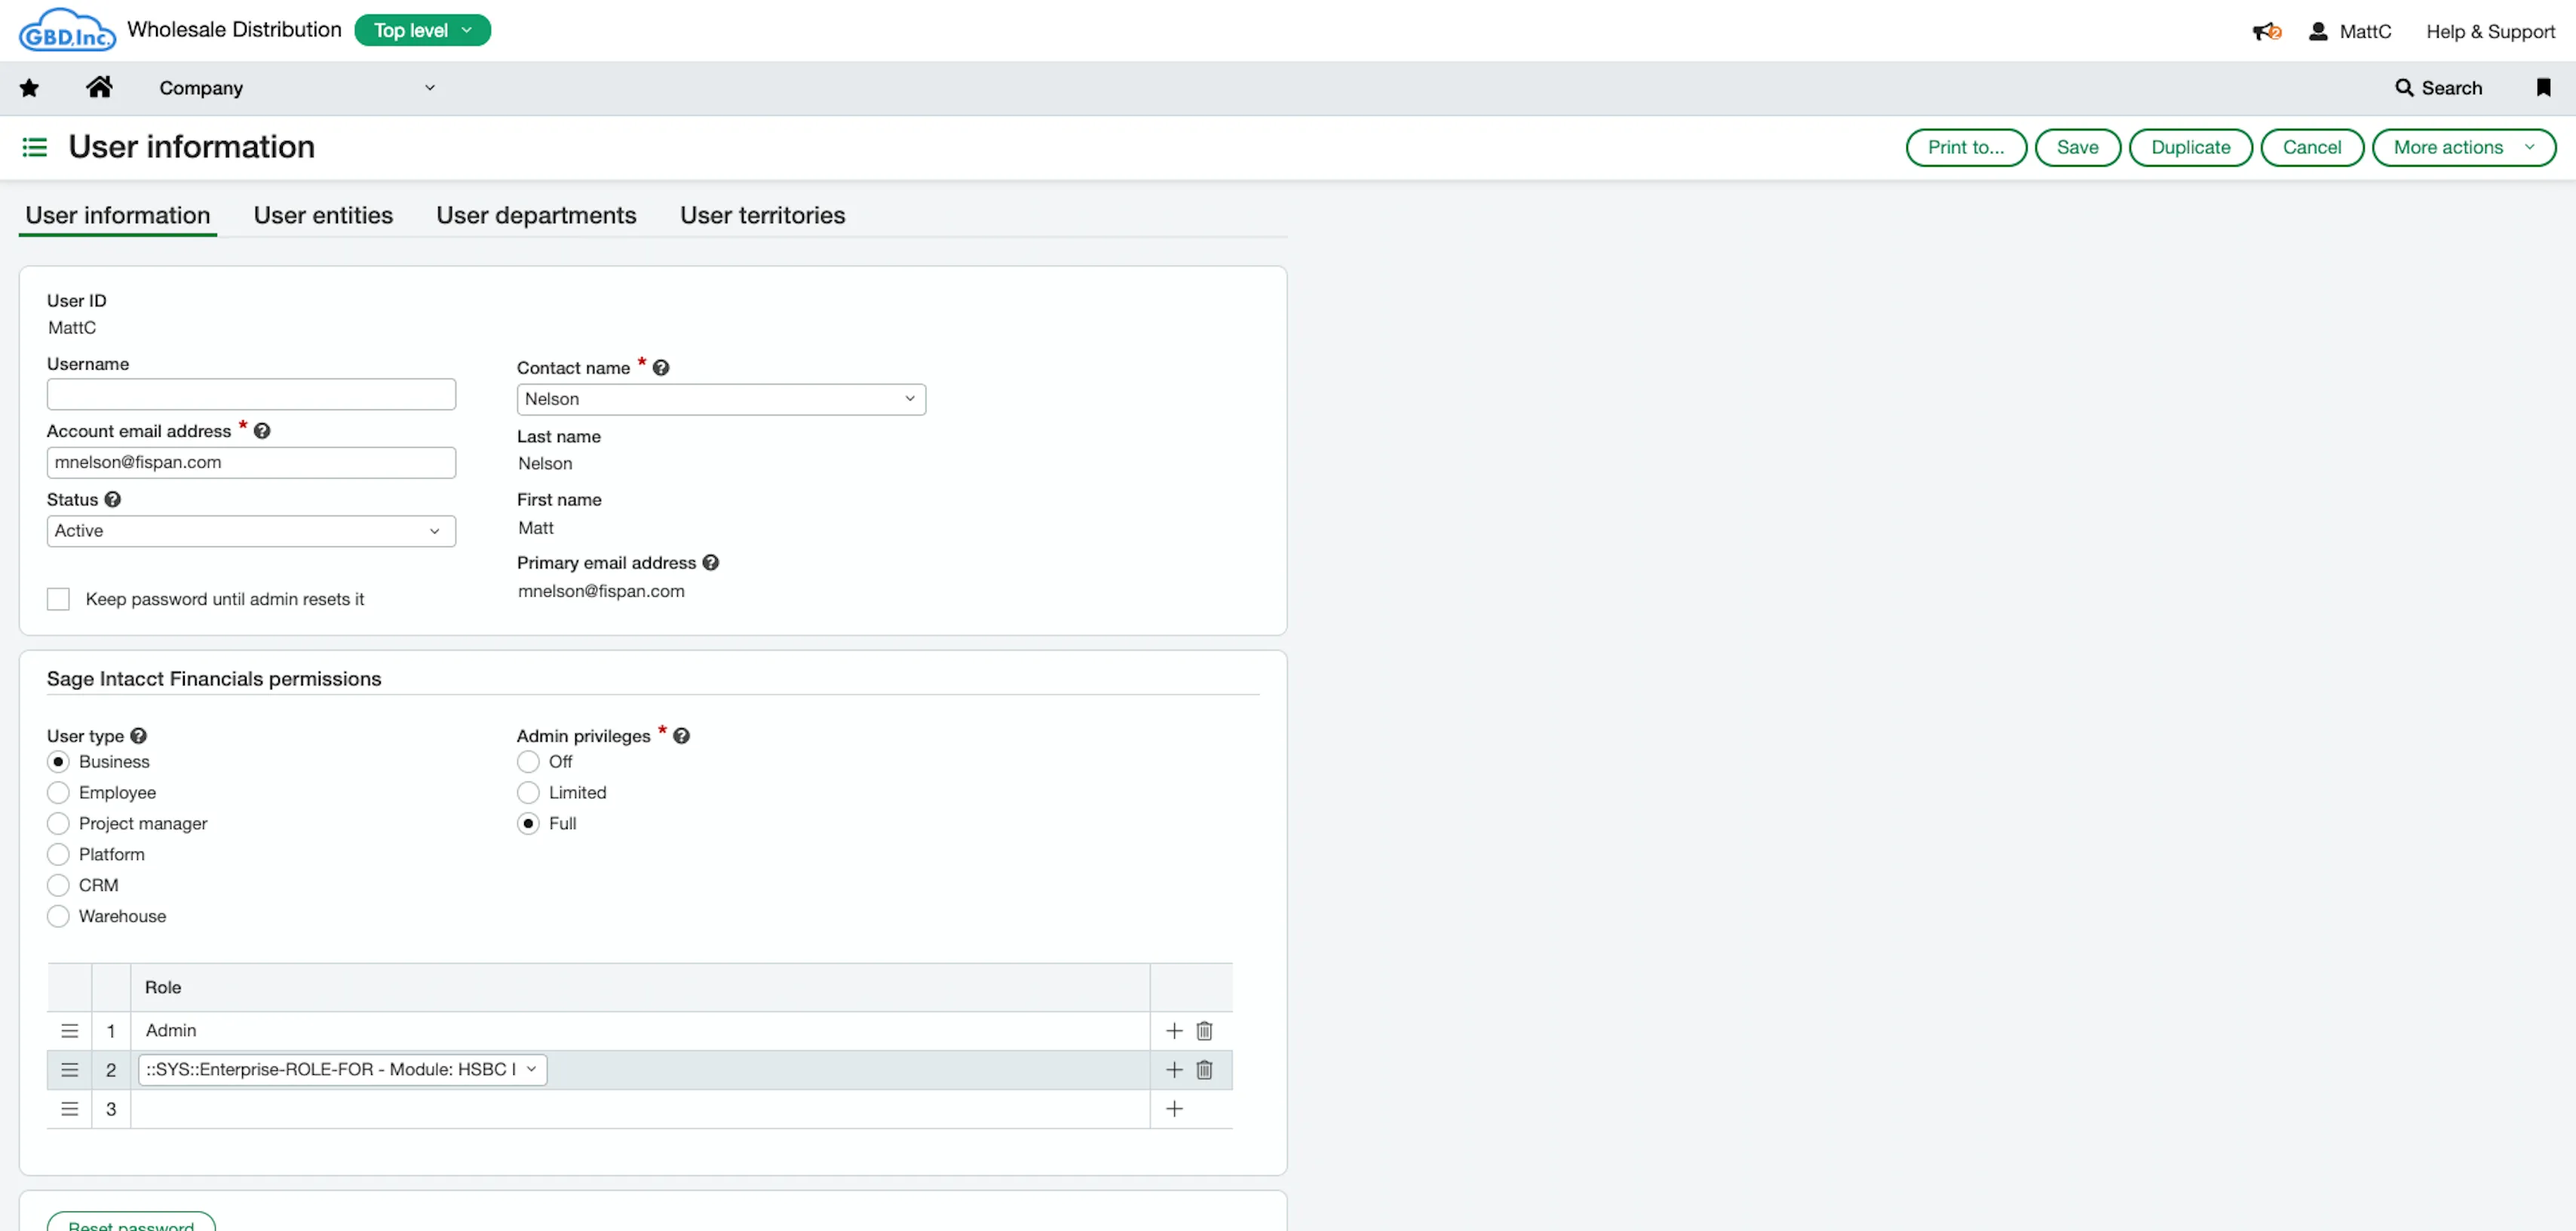Go to home icon

[99, 87]
